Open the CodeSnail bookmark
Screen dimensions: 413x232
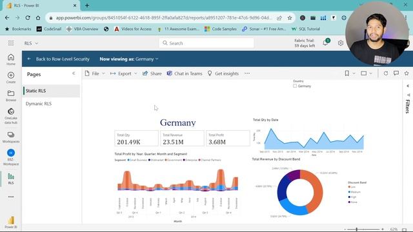[49, 29]
